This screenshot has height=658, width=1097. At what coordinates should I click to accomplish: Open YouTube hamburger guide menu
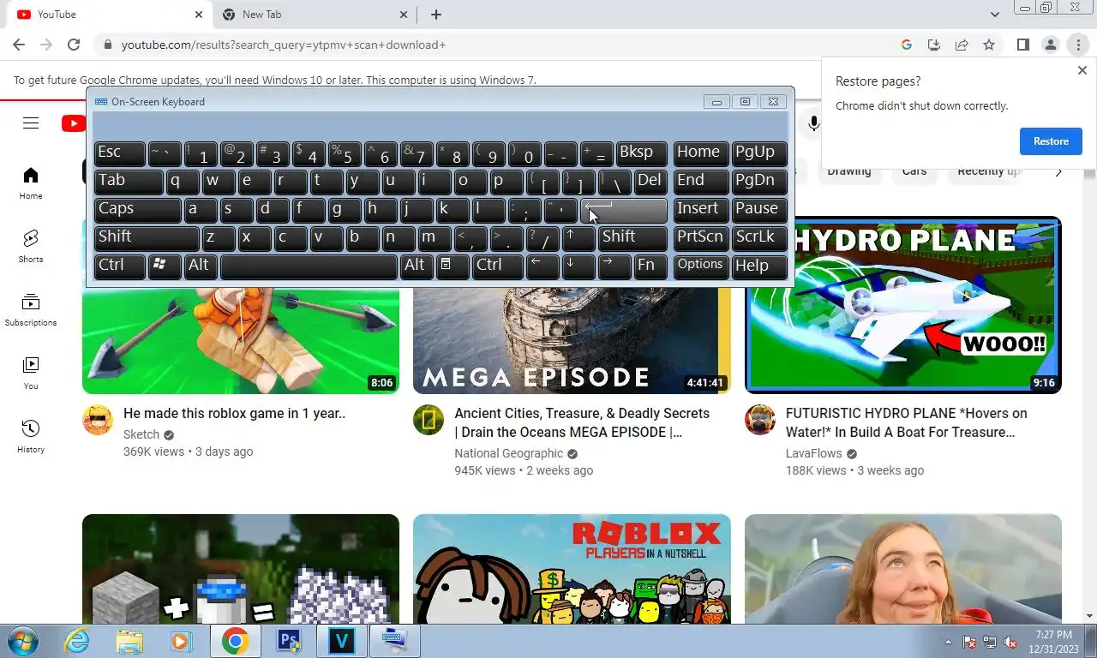pyautogui.click(x=31, y=123)
